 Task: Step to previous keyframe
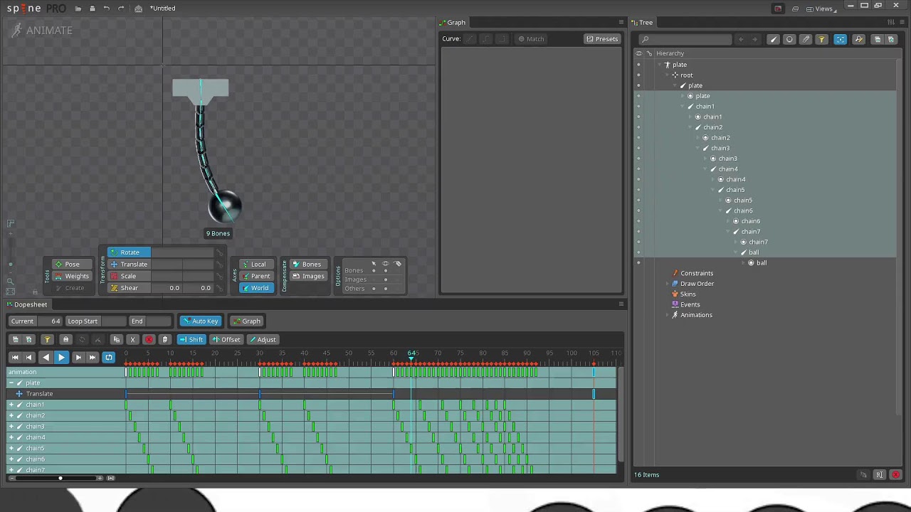coord(29,358)
